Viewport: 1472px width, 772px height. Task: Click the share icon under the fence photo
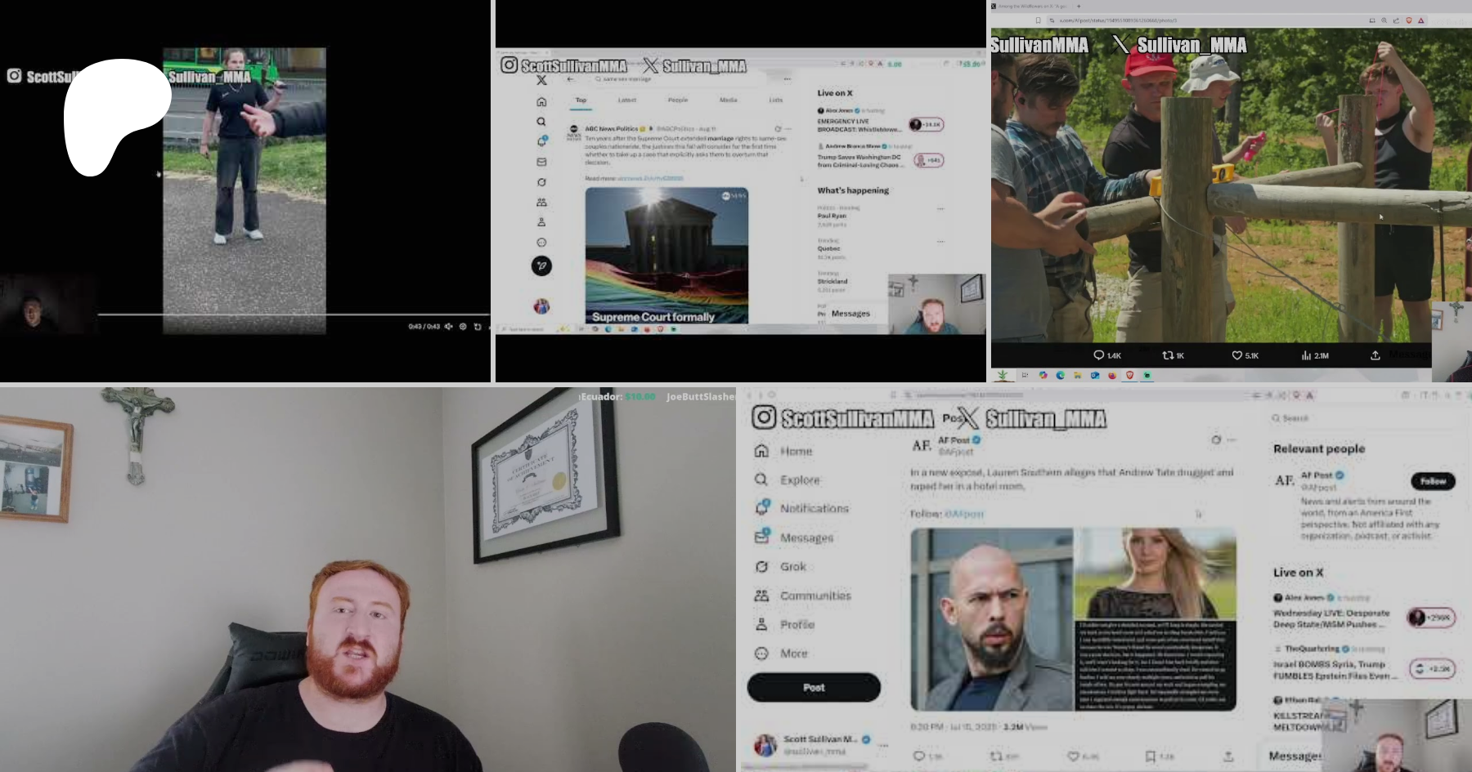pos(1375,355)
